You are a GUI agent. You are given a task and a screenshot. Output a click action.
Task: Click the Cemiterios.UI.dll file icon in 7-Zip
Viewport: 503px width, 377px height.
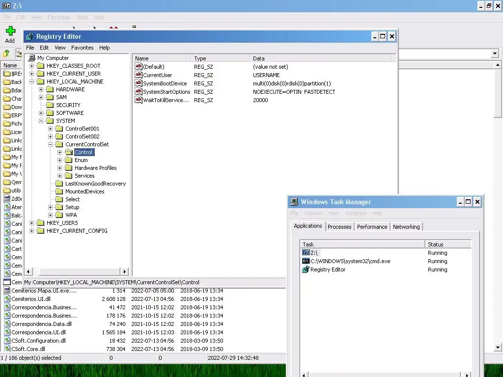pos(7,299)
